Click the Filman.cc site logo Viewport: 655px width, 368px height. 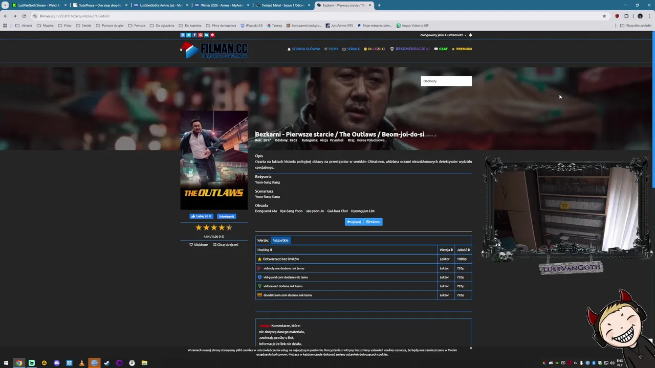pyautogui.click(x=214, y=50)
